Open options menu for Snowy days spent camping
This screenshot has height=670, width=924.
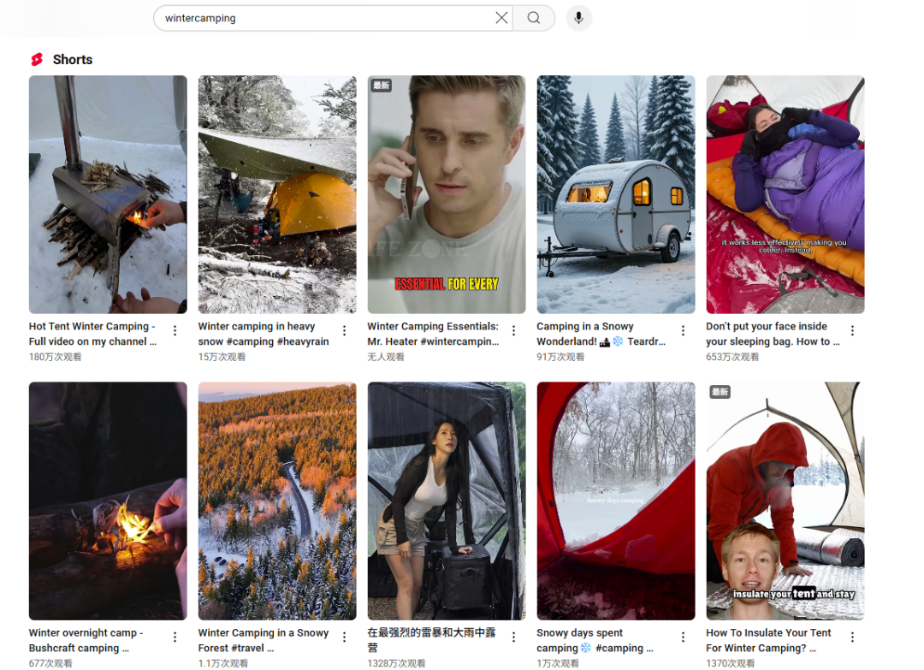(x=683, y=637)
